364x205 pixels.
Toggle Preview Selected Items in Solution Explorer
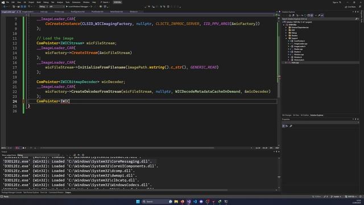click(322, 15)
